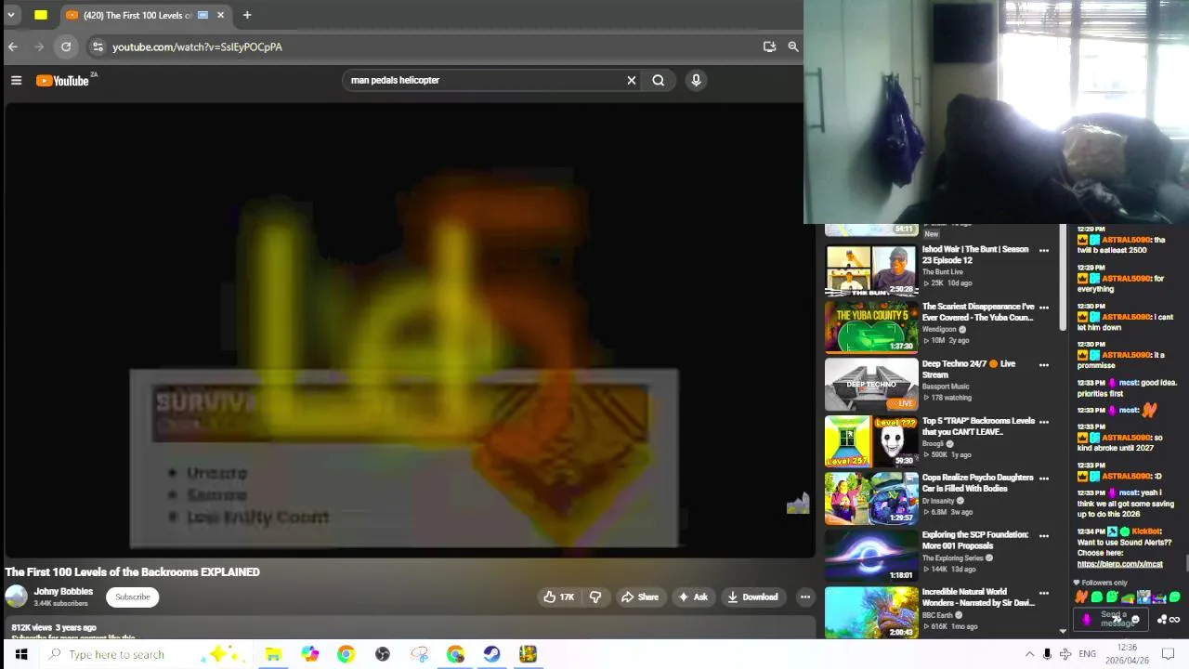Switch the ENG input language

1087,654
